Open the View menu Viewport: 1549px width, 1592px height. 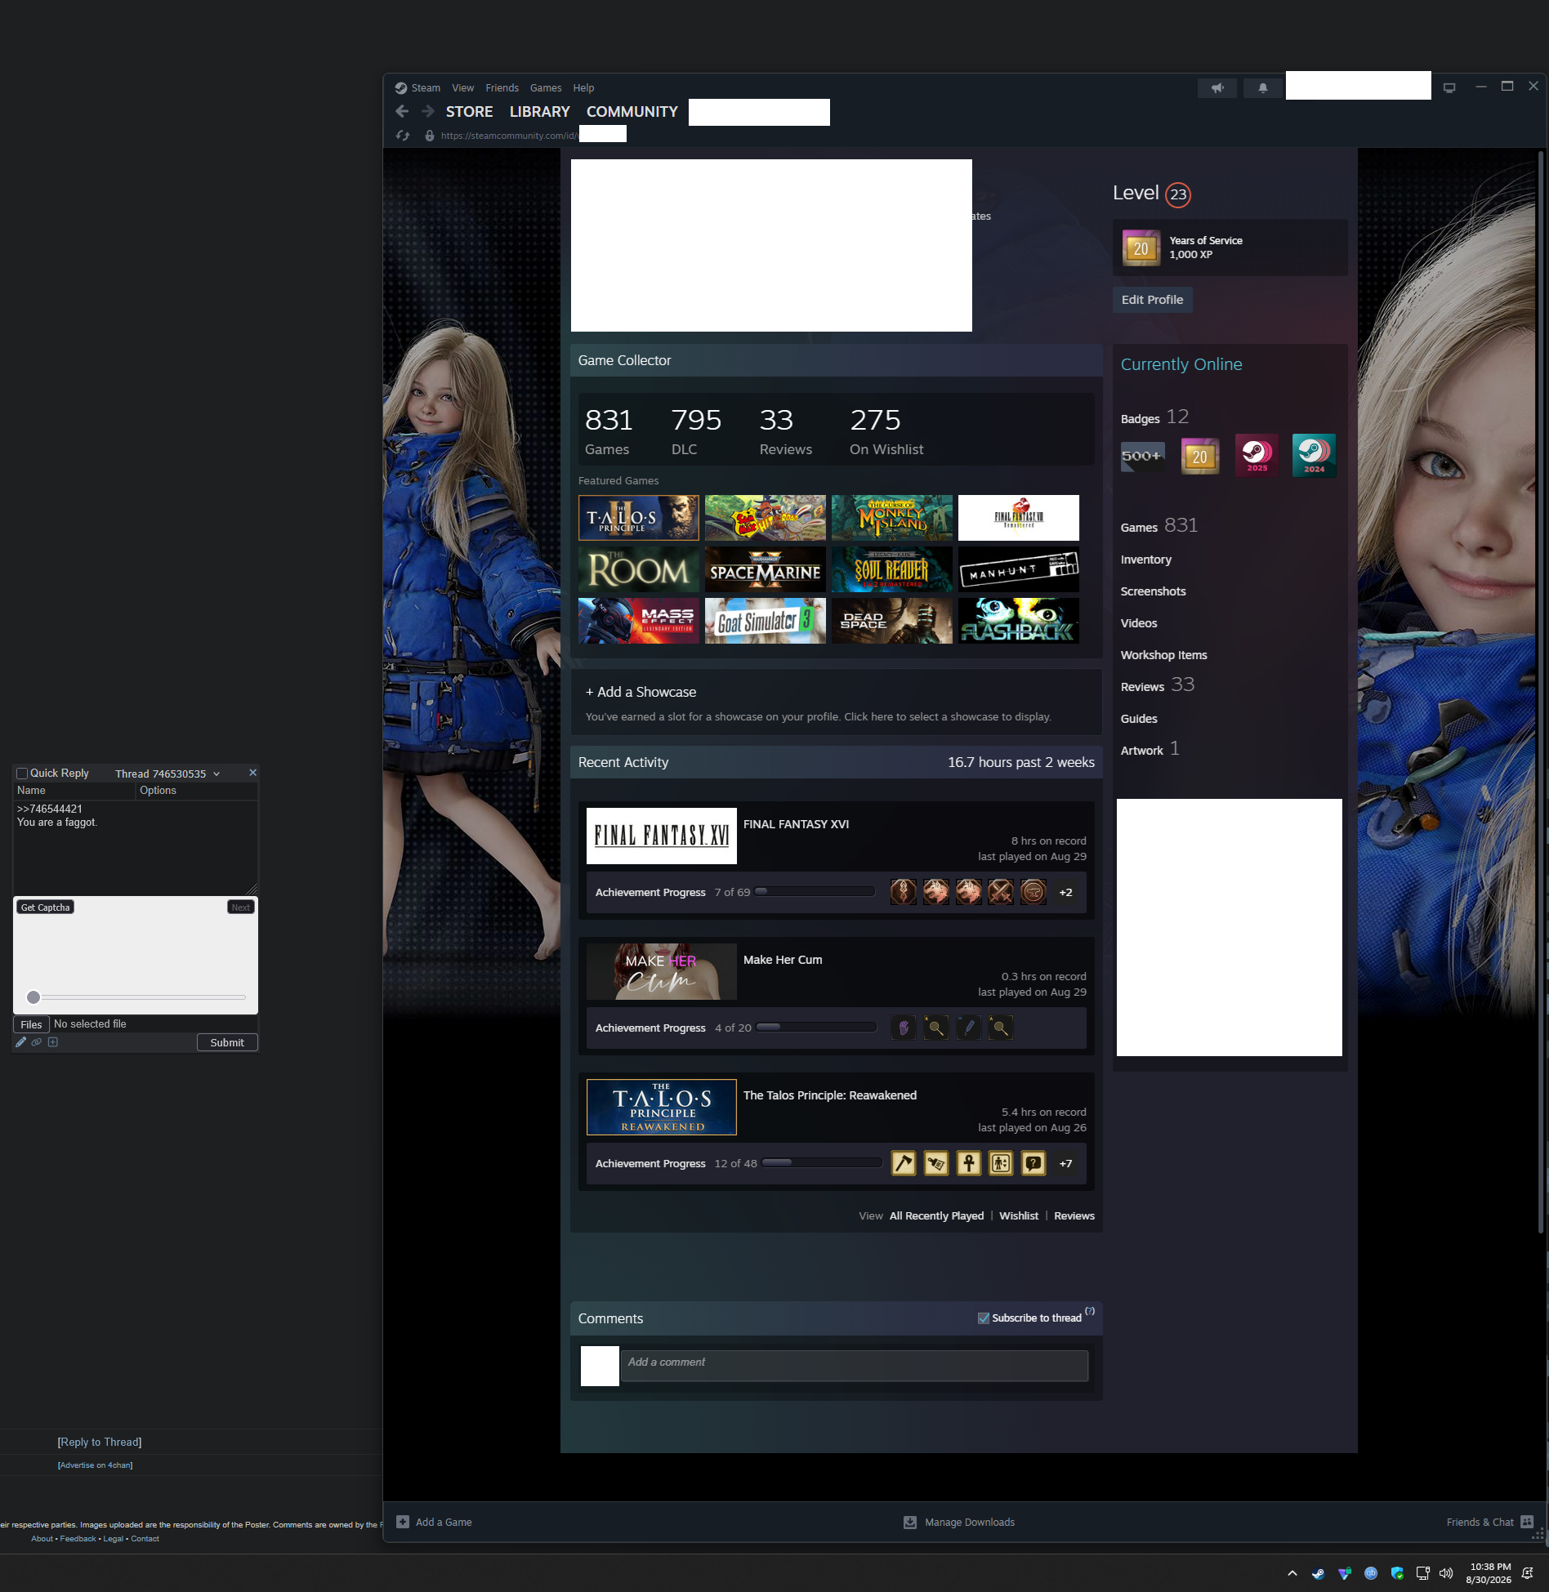click(462, 87)
